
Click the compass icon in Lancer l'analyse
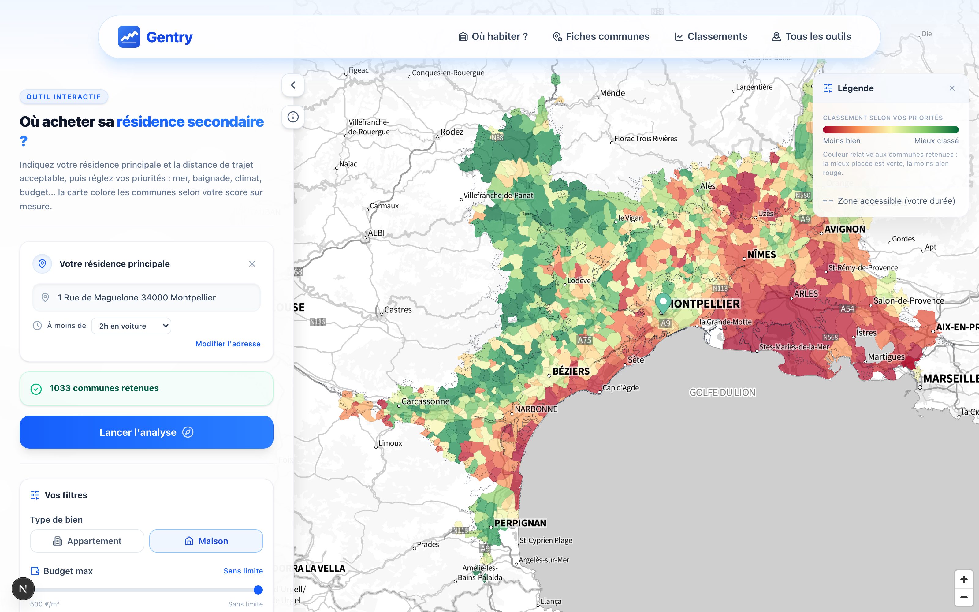[188, 432]
